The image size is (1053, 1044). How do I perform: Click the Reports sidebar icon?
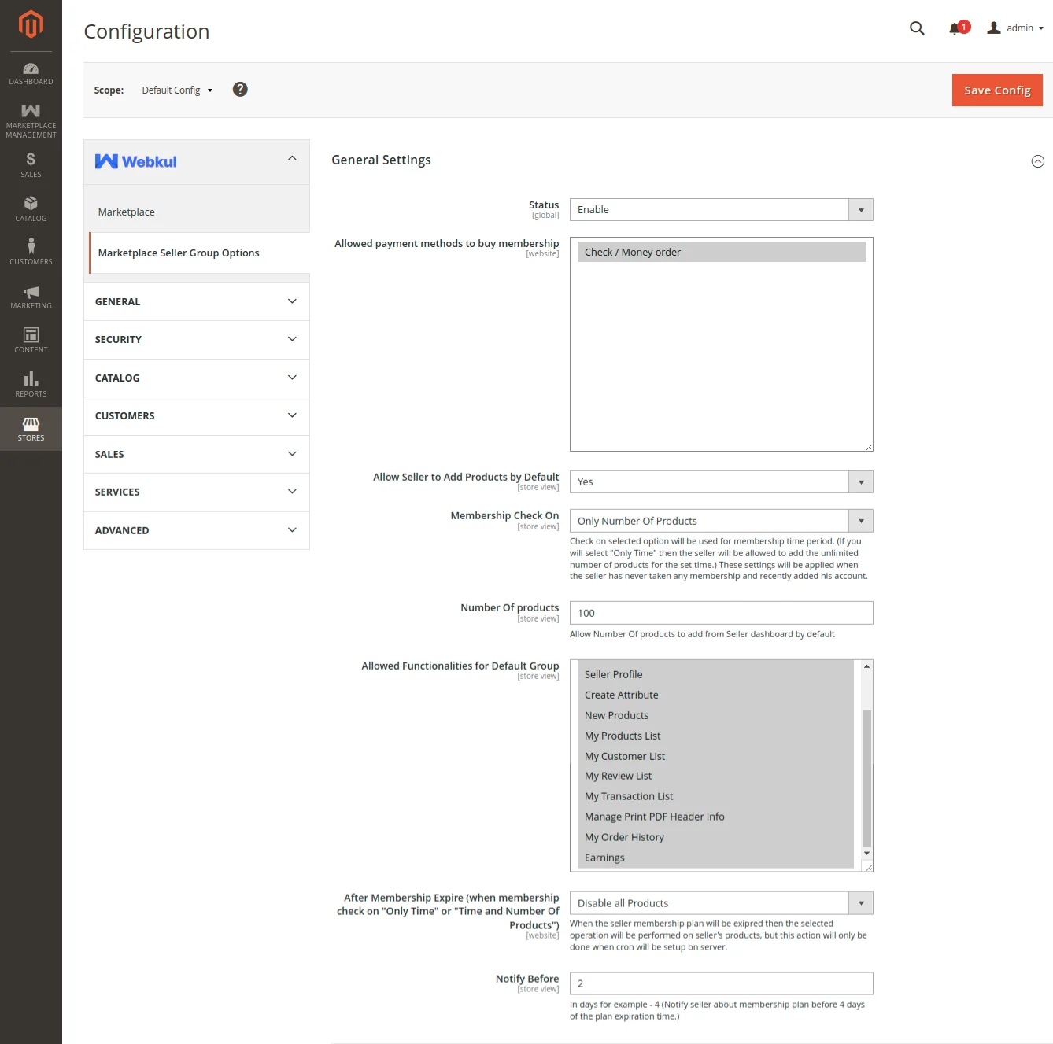(31, 384)
